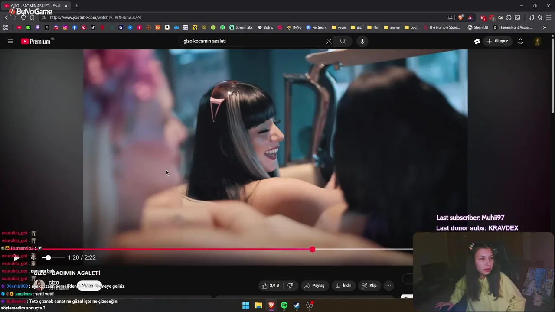Open The Humble Store bookmark
The height and width of the screenshot is (312, 555).
(441, 27)
